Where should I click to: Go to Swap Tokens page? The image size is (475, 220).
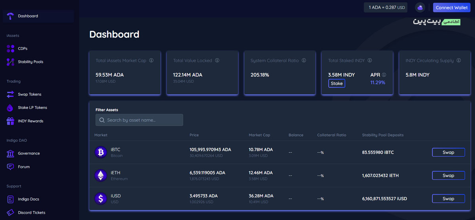(x=30, y=95)
